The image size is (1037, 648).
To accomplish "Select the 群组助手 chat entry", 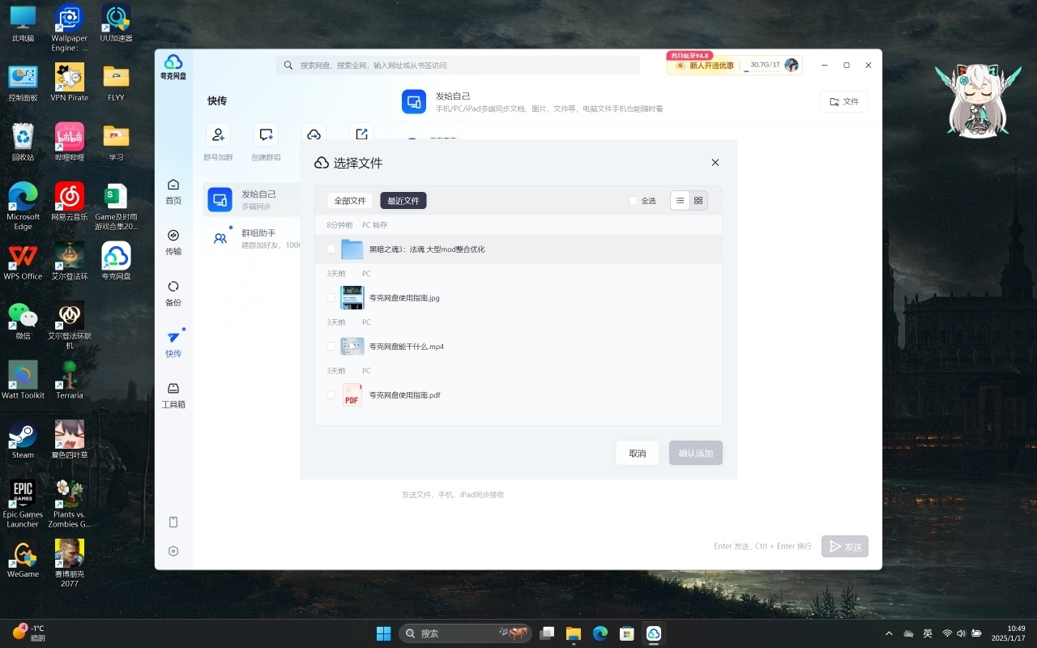I will pyautogui.click(x=251, y=238).
